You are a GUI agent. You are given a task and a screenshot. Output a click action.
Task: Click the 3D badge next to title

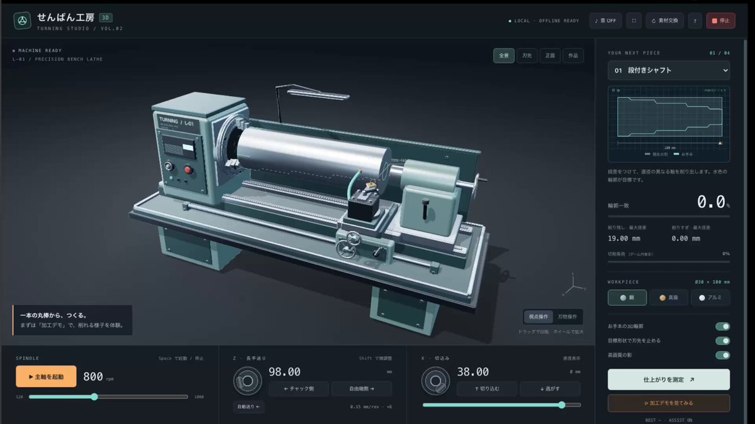[x=106, y=18]
